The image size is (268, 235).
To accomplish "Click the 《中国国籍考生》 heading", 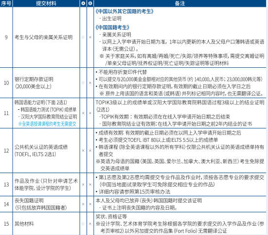I will coord(112,27).
